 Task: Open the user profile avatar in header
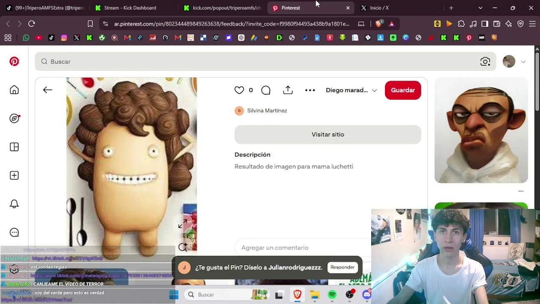(509, 62)
